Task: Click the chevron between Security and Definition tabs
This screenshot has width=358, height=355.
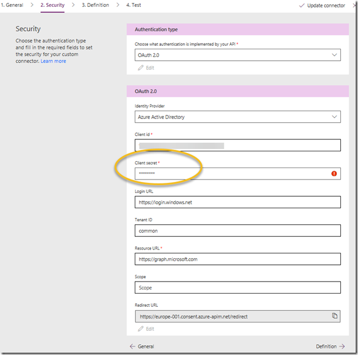Action: [x=73, y=5]
